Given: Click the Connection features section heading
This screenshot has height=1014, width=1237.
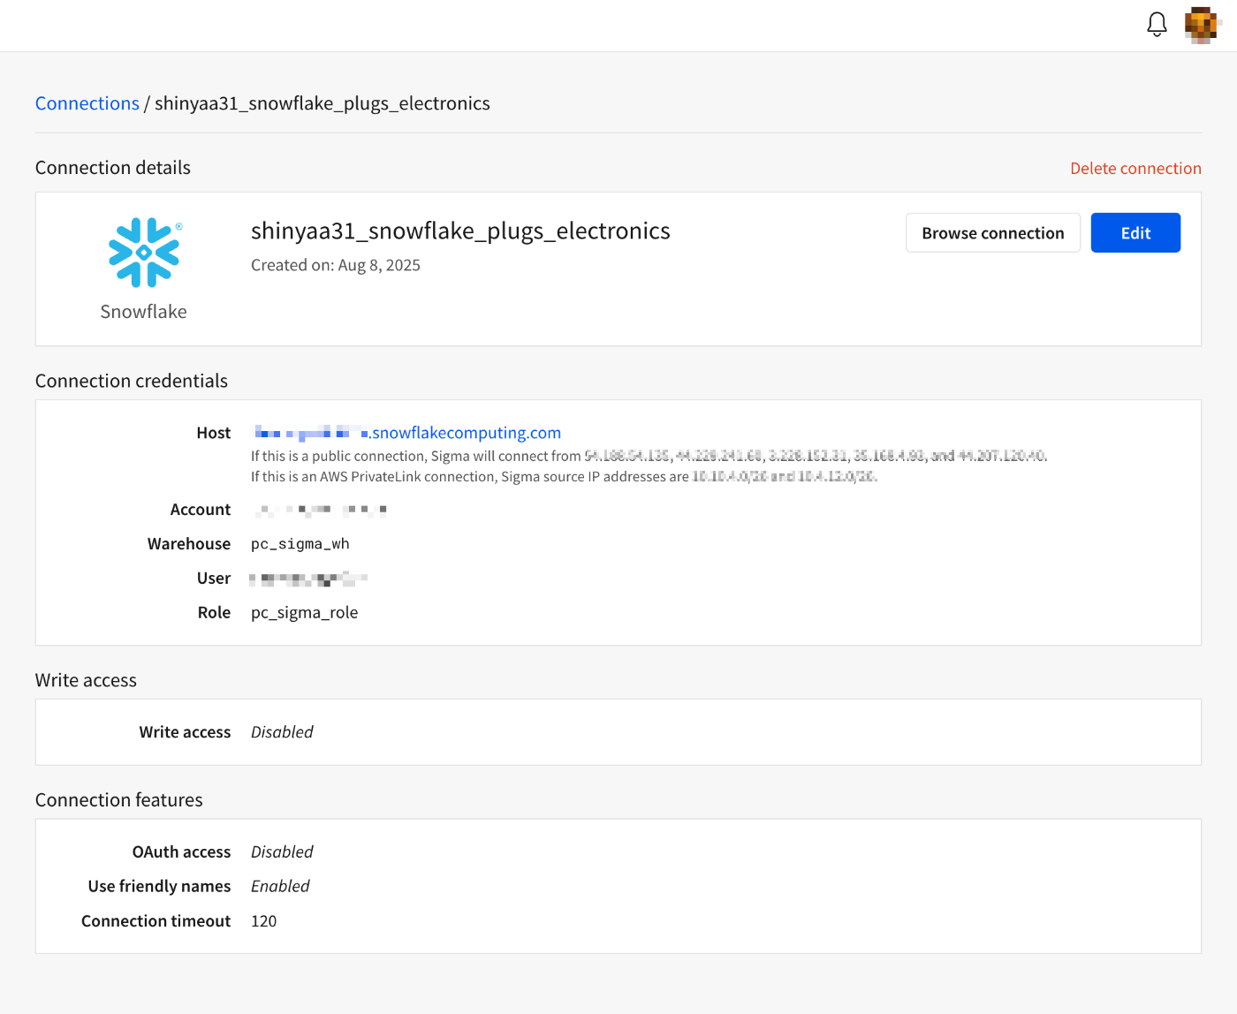Looking at the screenshot, I should pyautogui.click(x=119, y=800).
